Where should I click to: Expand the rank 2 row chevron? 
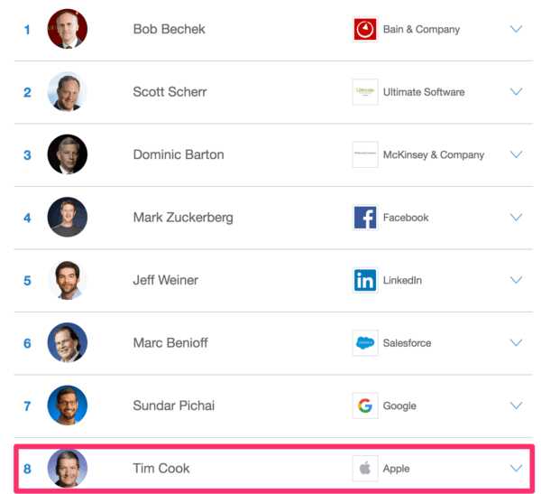517,92
